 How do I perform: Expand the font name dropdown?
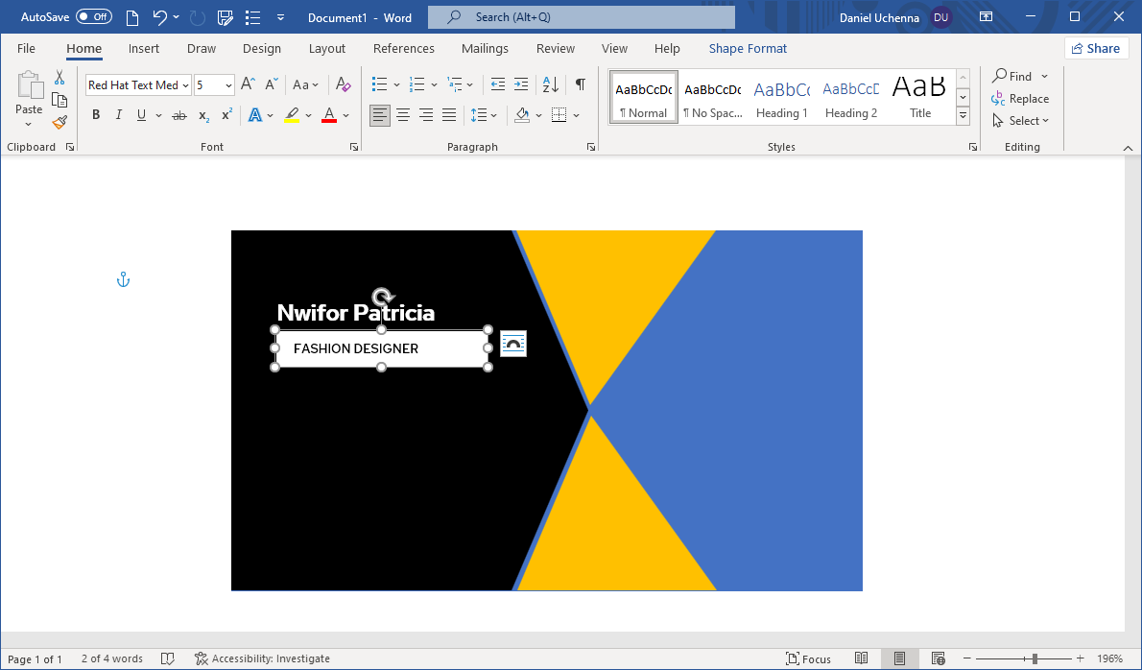[x=186, y=85]
